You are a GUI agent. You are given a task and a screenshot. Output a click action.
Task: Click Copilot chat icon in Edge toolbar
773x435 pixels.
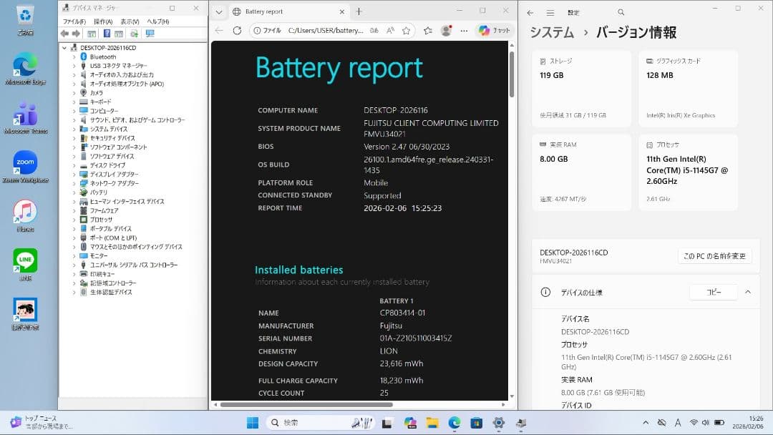tap(482, 31)
